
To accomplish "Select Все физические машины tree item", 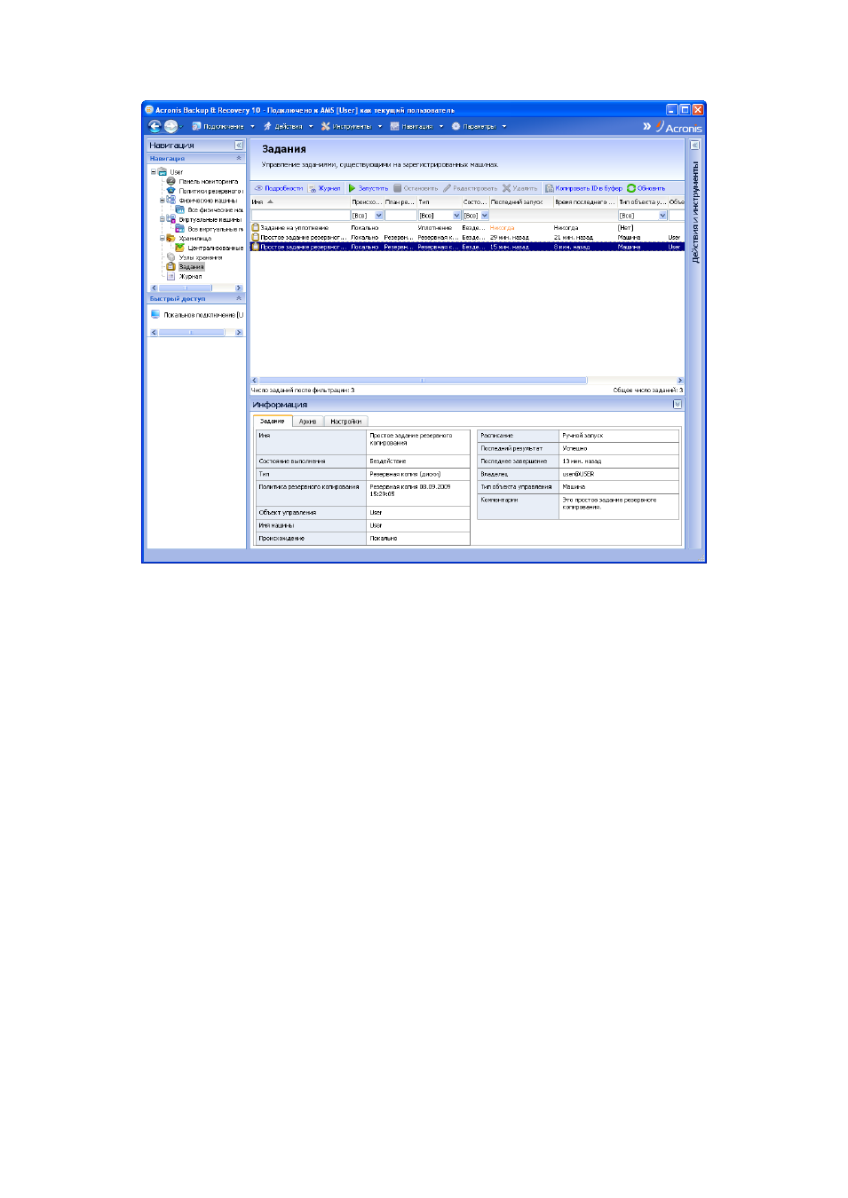I will coord(215,210).
